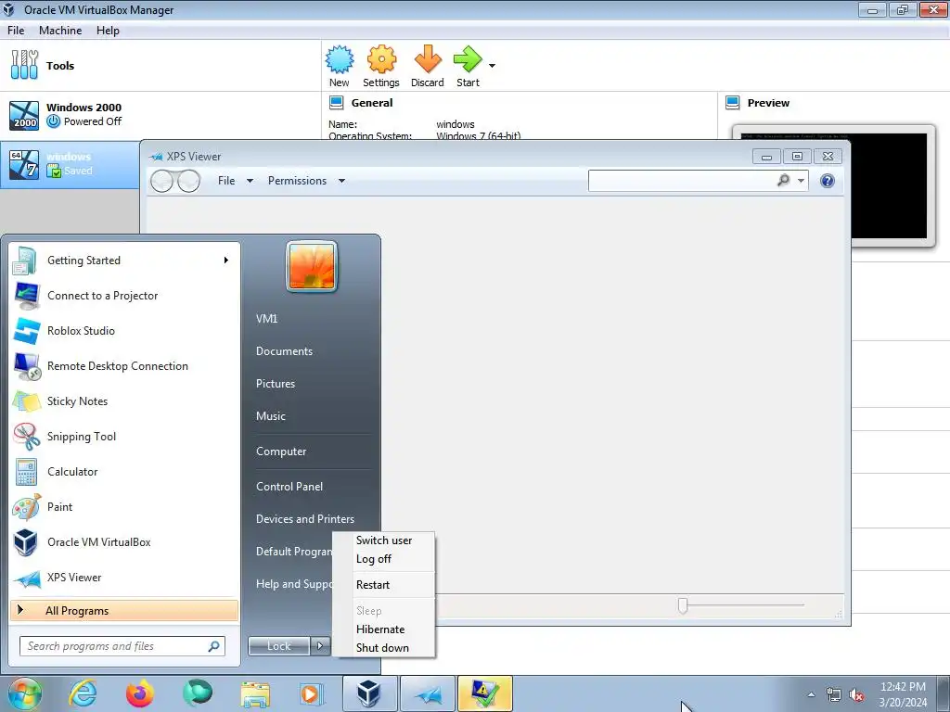
Task: Open Pictures from Start menu
Action: click(276, 383)
